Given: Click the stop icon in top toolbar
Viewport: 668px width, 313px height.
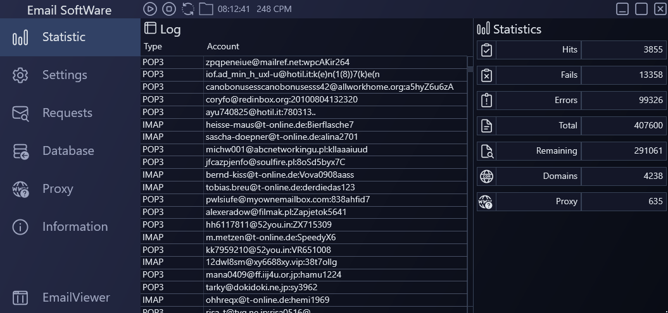Looking at the screenshot, I should 168,9.
